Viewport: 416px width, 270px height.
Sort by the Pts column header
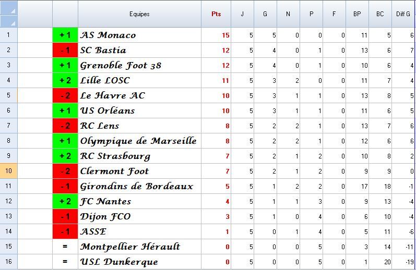(x=216, y=14)
